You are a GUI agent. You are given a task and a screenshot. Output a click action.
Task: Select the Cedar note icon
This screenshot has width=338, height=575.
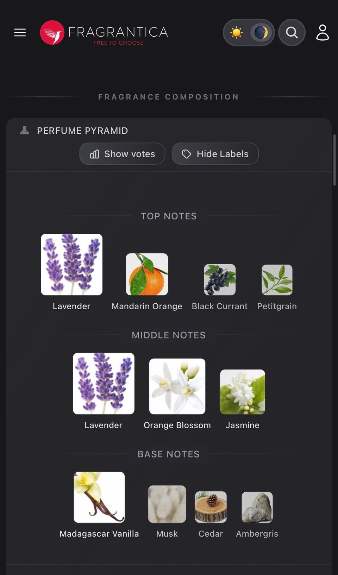click(x=211, y=507)
